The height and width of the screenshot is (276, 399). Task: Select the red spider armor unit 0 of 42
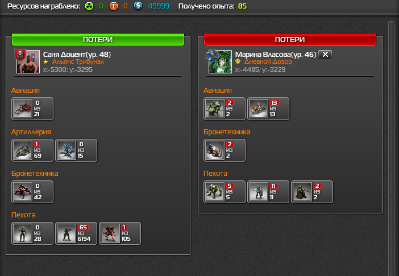32,192
